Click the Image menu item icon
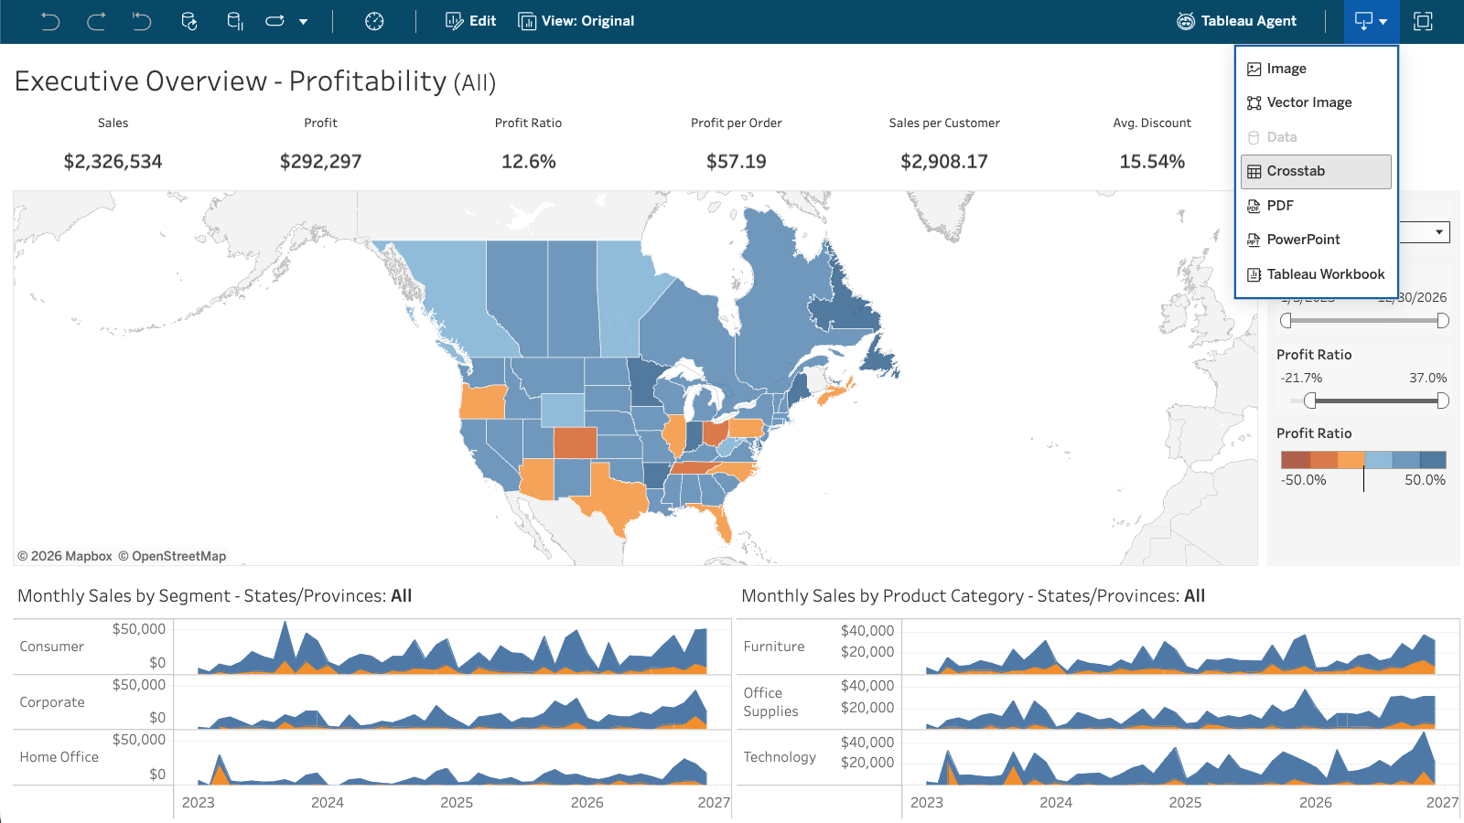Viewport: 1464px width, 823px height. tap(1254, 69)
